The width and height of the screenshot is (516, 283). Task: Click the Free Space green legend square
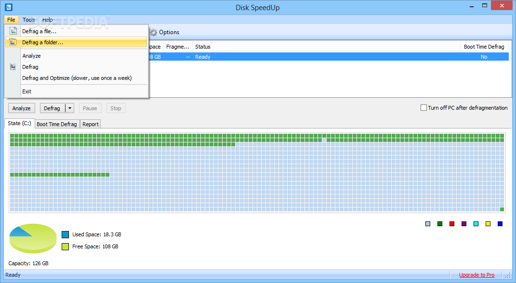click(x=65, y=246)
